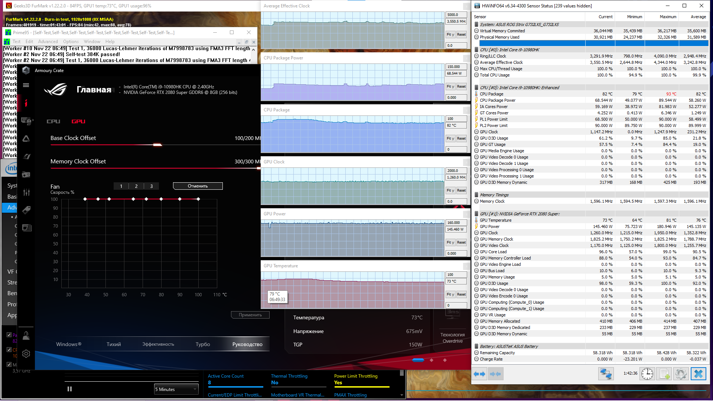Image resolution: width=713 pixels, height=401 pixels.
Task: Select the Тихий operating mode tab
Action: pos(114,344)
